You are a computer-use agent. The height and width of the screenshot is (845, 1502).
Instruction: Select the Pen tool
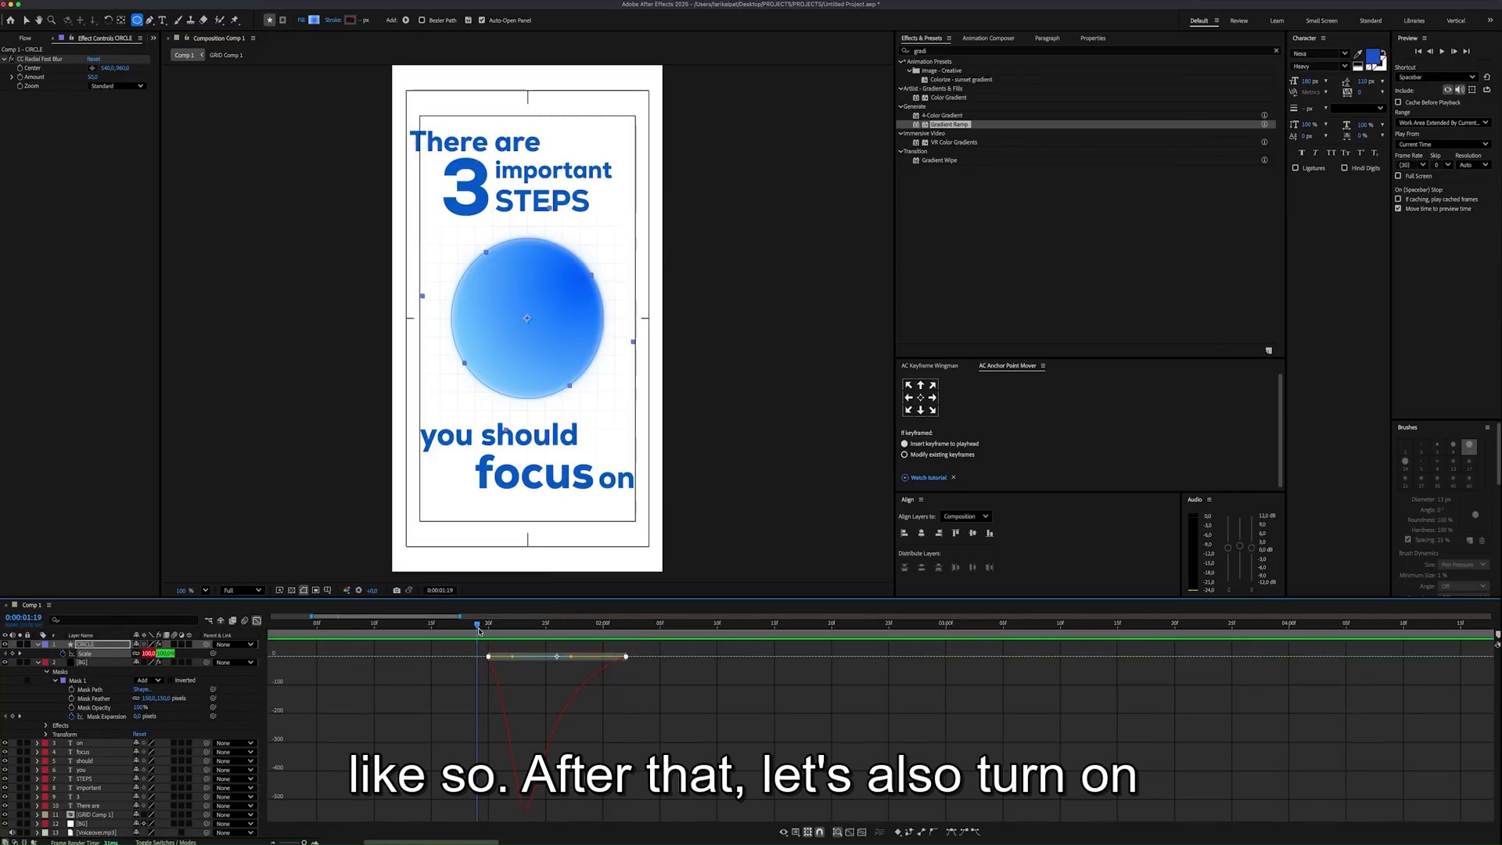[x=149, y=20]
